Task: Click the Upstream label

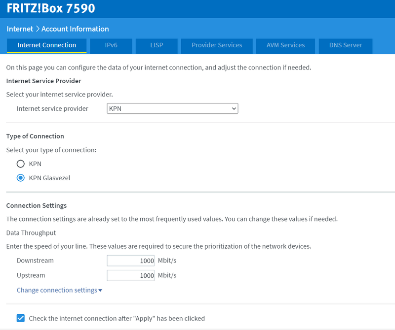Action: tap(31, 275)
